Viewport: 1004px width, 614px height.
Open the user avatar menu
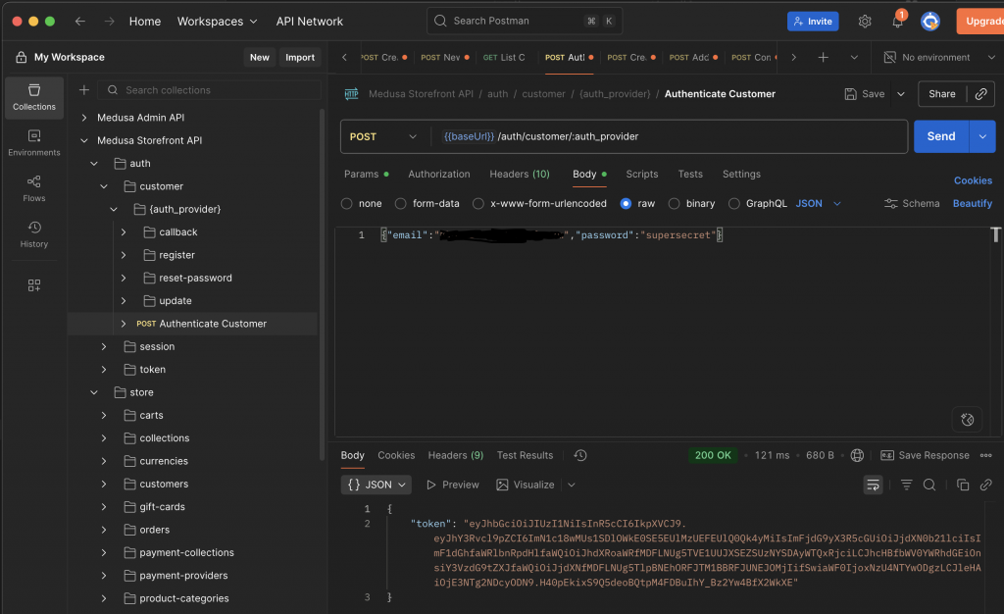click(929, 22)
